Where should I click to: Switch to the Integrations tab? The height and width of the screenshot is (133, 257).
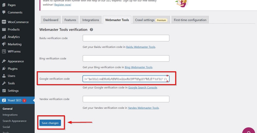91,20
